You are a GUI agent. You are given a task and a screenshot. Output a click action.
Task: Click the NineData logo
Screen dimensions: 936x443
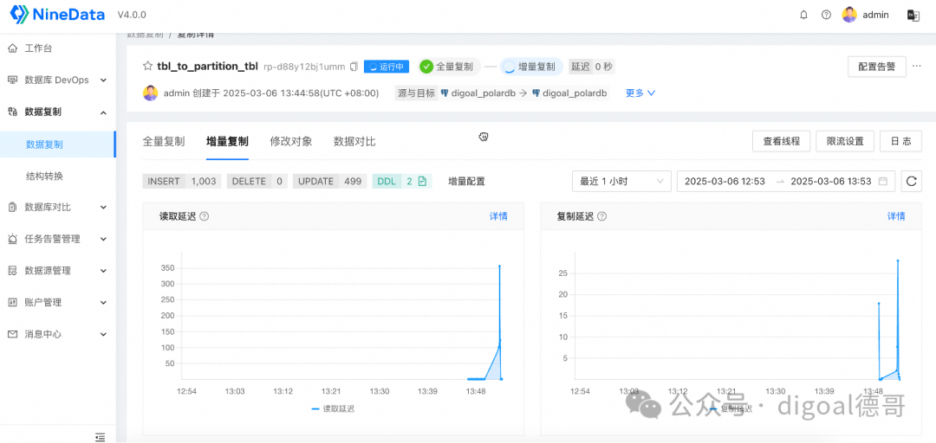57,15
